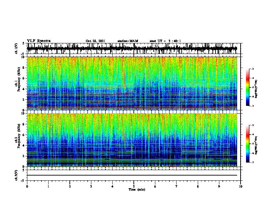Click the "10" tick on Time axis
The image size is (271, 209).
coord(241,186)
